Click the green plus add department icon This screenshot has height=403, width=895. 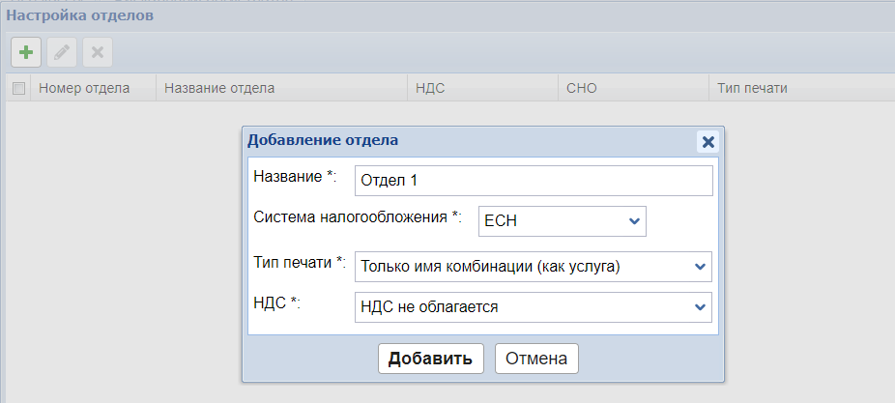click(26, 51)
